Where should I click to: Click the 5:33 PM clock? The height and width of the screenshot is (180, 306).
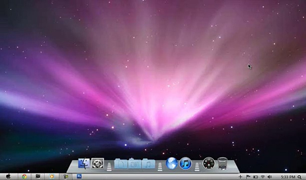pyautogui.click(x=288, y=177)
